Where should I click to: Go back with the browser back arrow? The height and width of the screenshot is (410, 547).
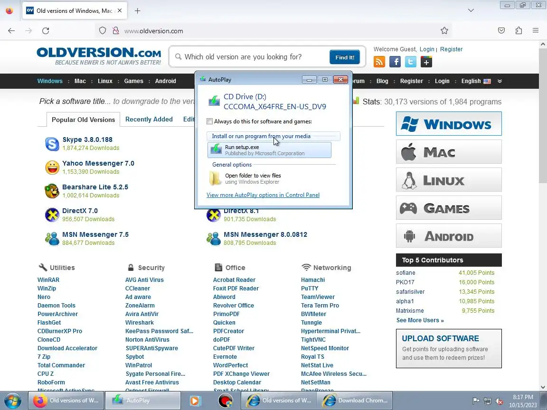pyautogui.click(x=11, y=31)
